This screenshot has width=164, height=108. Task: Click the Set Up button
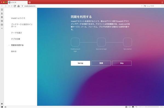(80, 63)
